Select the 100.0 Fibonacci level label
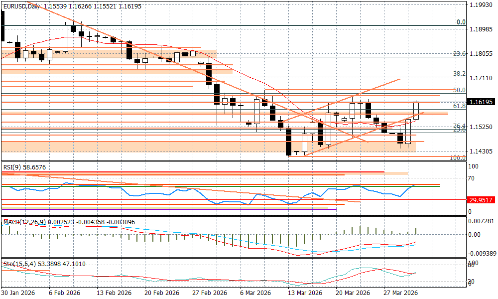Viewport: 498px width, 299px height. [457, 158]
